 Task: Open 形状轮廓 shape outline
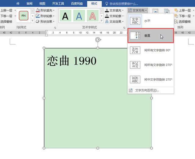click(x=44, y=16)
